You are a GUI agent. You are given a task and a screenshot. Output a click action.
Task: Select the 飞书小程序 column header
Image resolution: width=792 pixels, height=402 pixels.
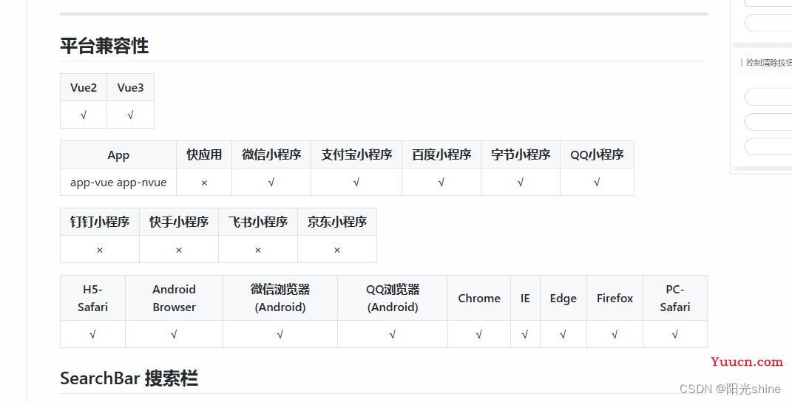point(258,222)
